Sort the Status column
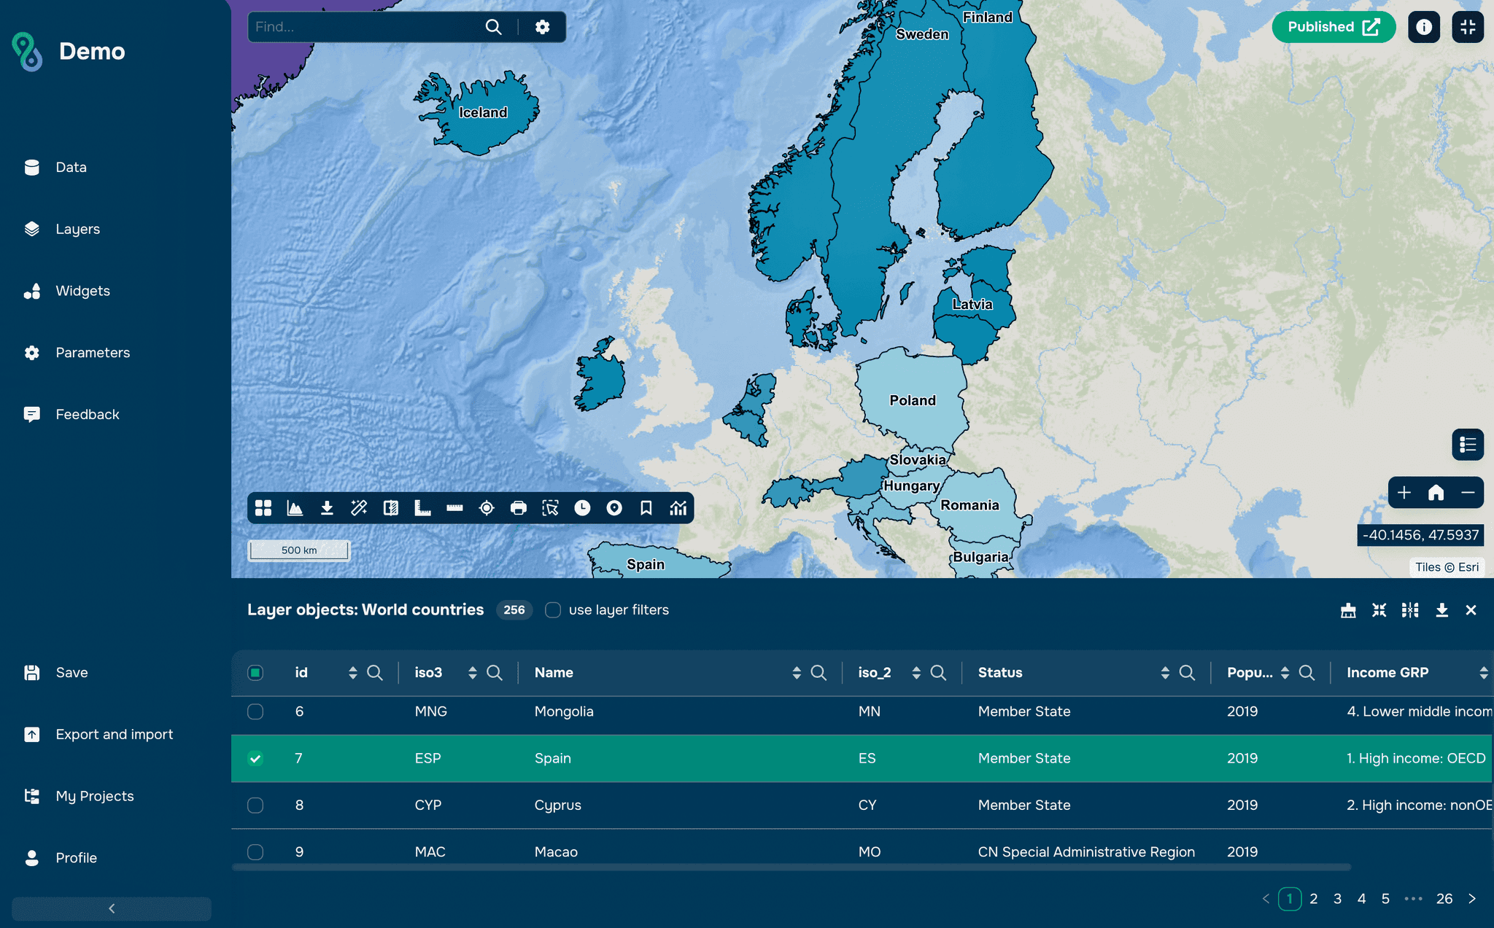This screenshot has width=1494, height=928. [1166, 672]
